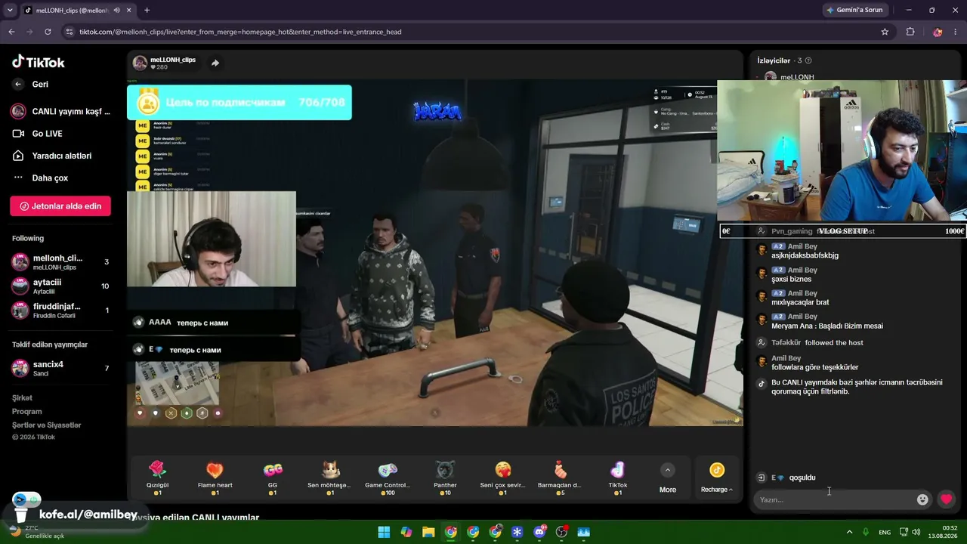Click the ENG language indicator
The height and width of the screenshot is (544, 967).
885,532
